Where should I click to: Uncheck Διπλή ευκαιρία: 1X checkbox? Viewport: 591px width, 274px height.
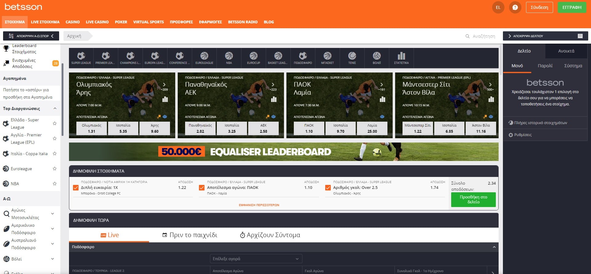coord(76,188)
